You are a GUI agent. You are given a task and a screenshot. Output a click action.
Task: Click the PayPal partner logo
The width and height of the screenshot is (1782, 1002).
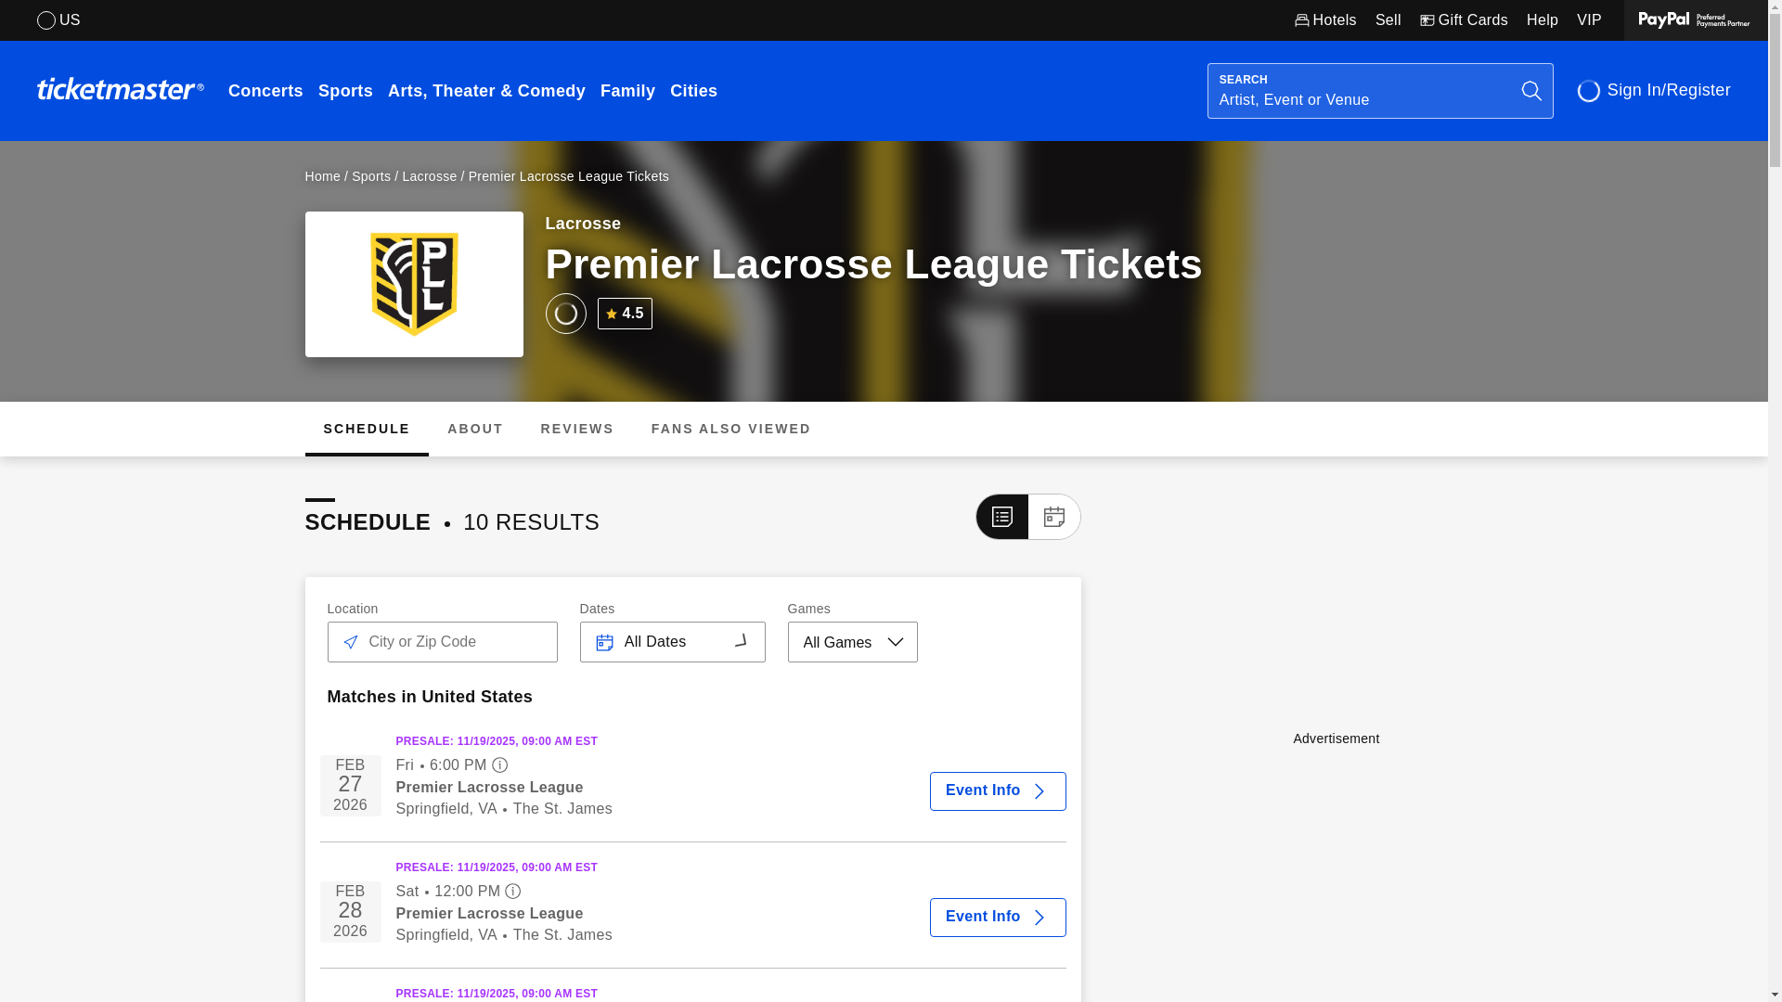tap(1695, 20)
